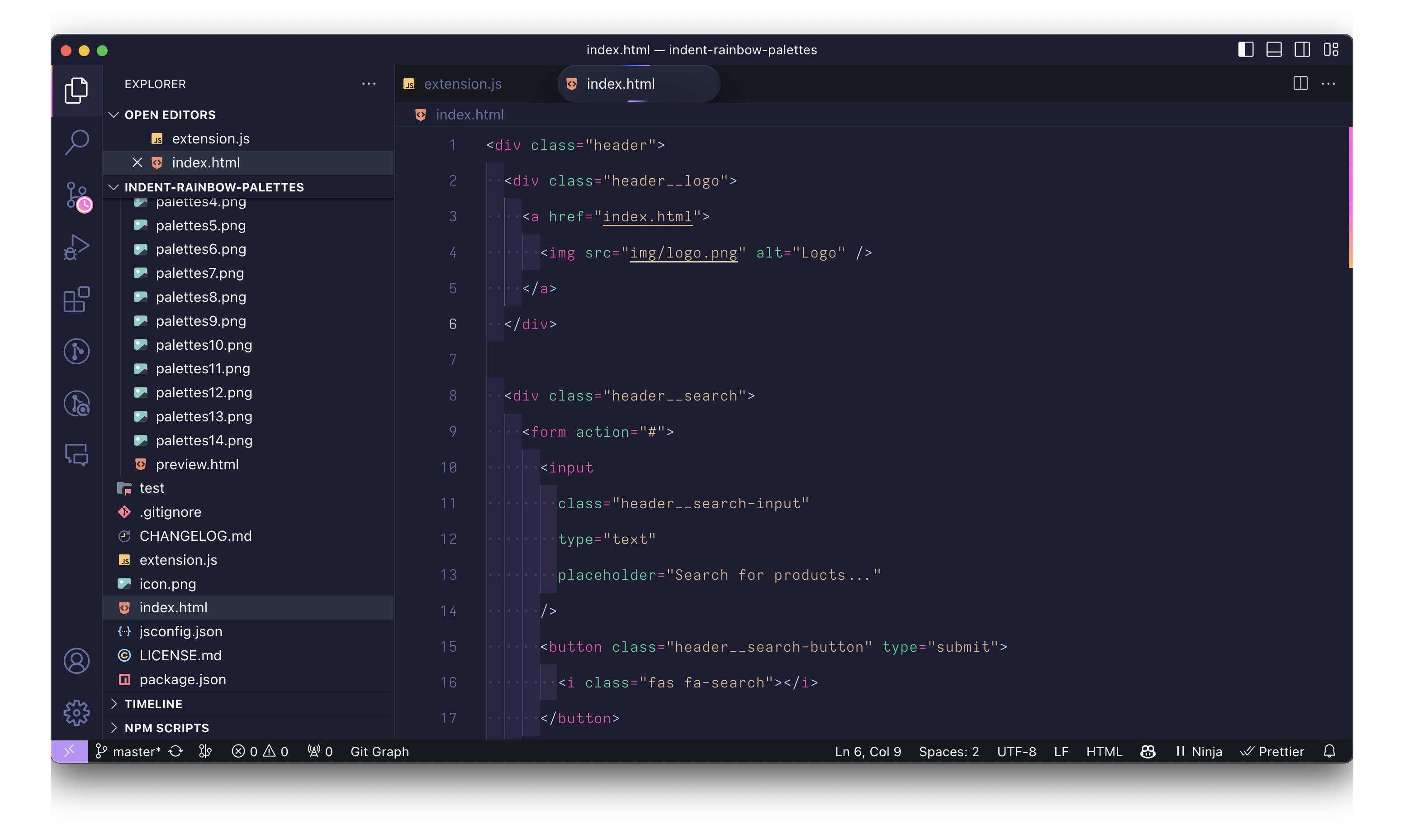Open the Extensions view
This screenshot has width=1404, height=830.
76,299
